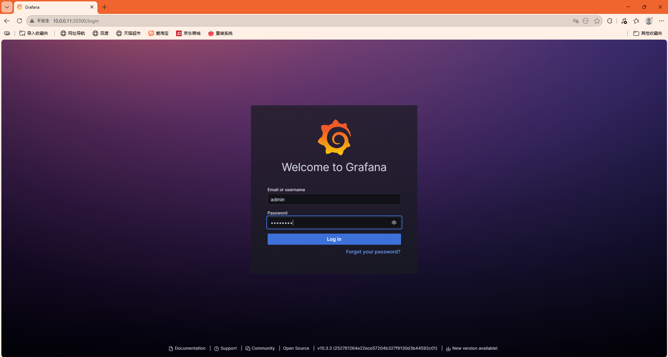Screen dimensions: 668x357
Task: Click the not-secure warning icon
Action: (x=32, y=21)
